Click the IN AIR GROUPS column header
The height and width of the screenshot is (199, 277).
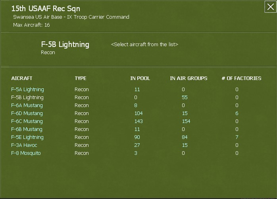point(189,78)
